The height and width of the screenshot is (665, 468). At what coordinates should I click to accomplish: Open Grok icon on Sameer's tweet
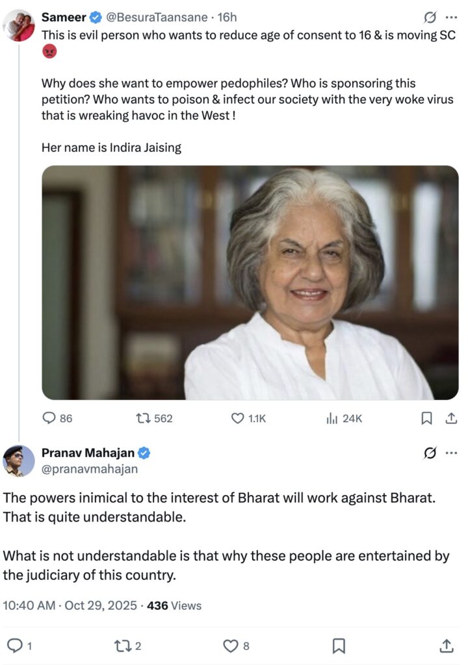click(x=429, y=17)
